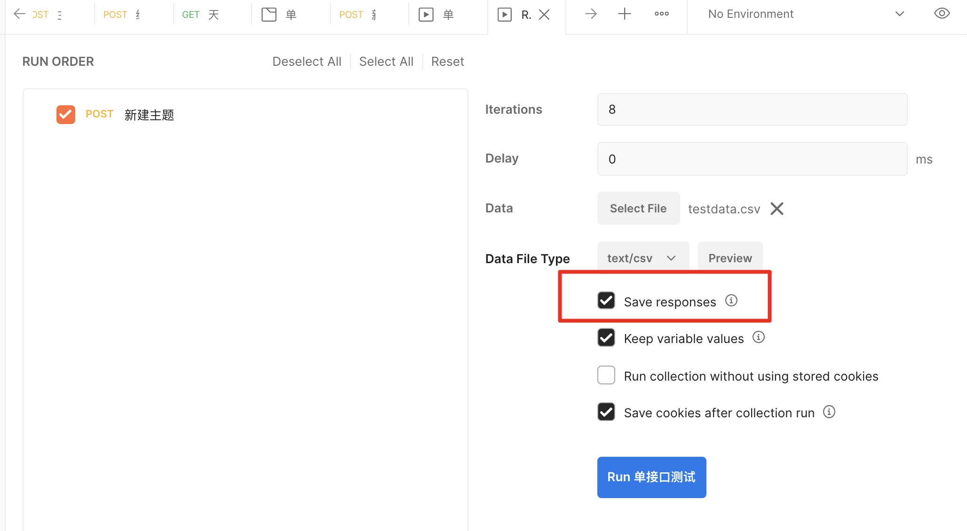Click the back arrow in tab bar
The width and height of the screenshot is (967, 531).
[x=19, y=14]
